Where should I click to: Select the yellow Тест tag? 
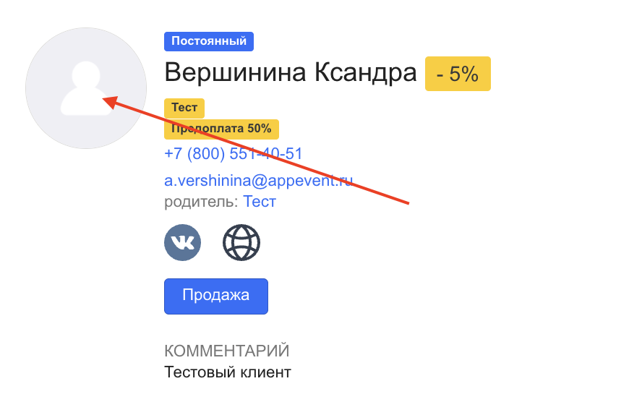coord(184,108)
